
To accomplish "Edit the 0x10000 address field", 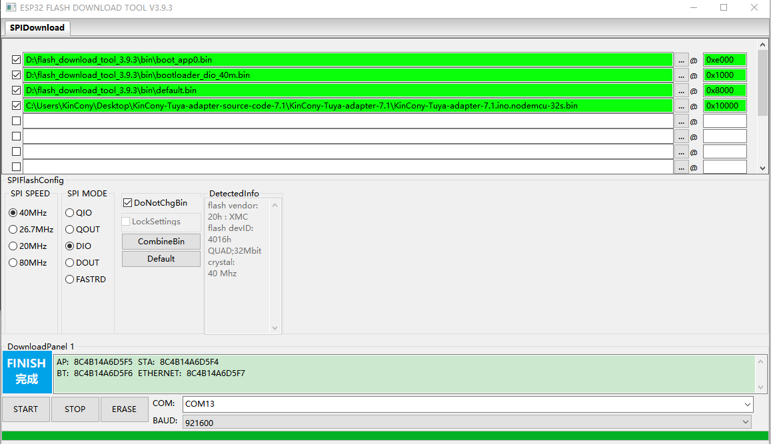I will pyautogui.click(x=724, y=106).
